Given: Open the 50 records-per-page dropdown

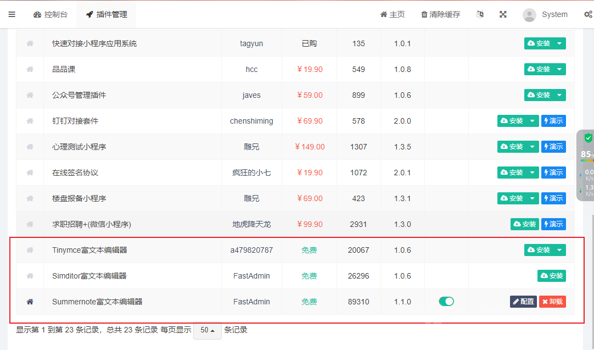Looking at the screenshot, I should (x=207, y=330).
